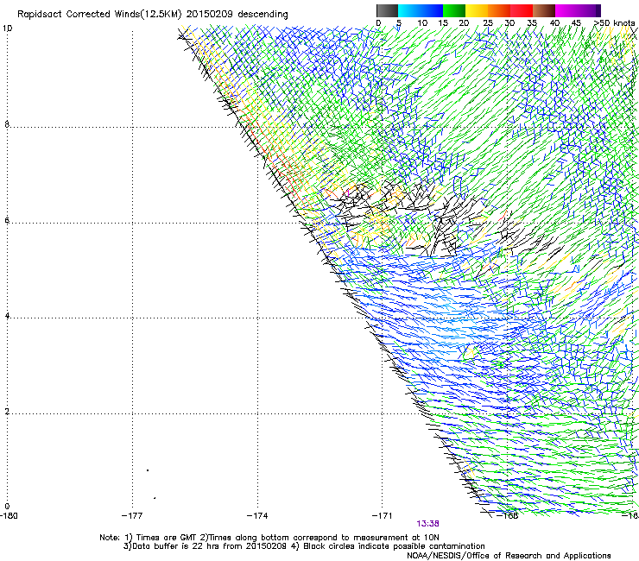Click the yellow 20-25 knots legend swatch
Image resolution: width=639 pixels, height=561 pixels.
point(477,10)
